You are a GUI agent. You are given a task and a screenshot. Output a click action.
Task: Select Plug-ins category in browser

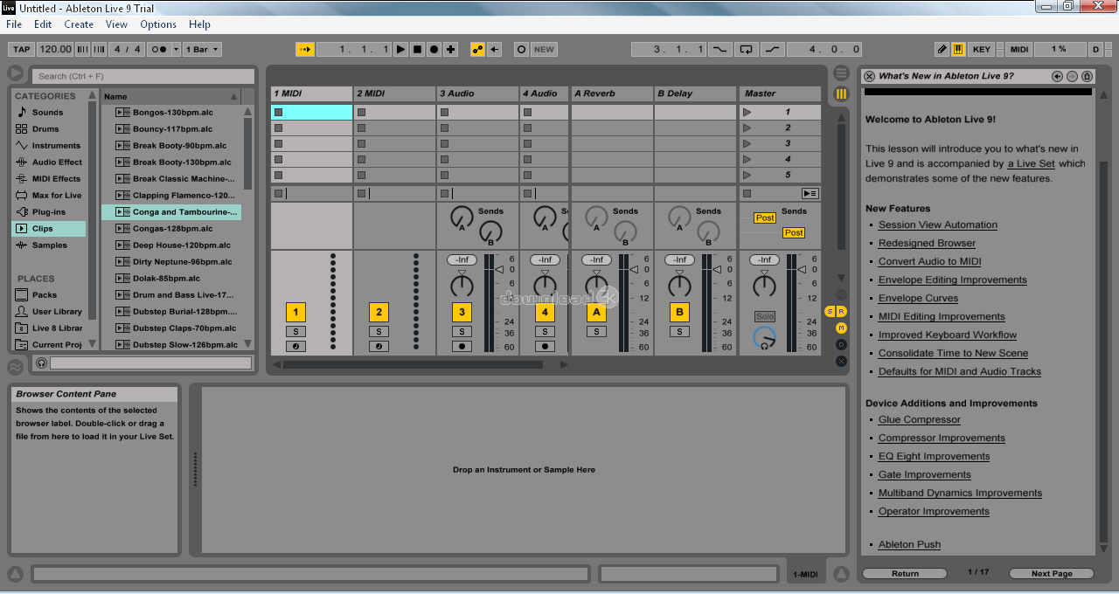[48, 211]
